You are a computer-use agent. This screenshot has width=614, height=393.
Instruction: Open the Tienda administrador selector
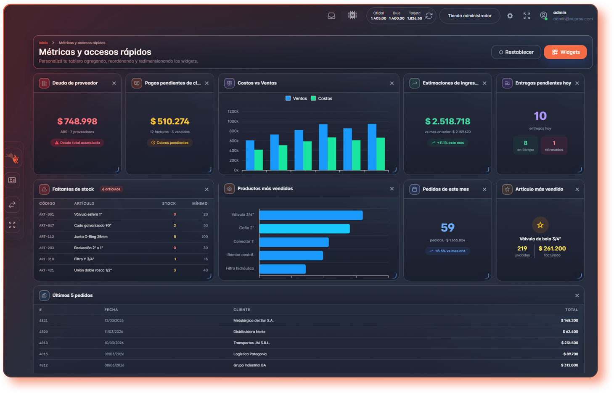469,16
